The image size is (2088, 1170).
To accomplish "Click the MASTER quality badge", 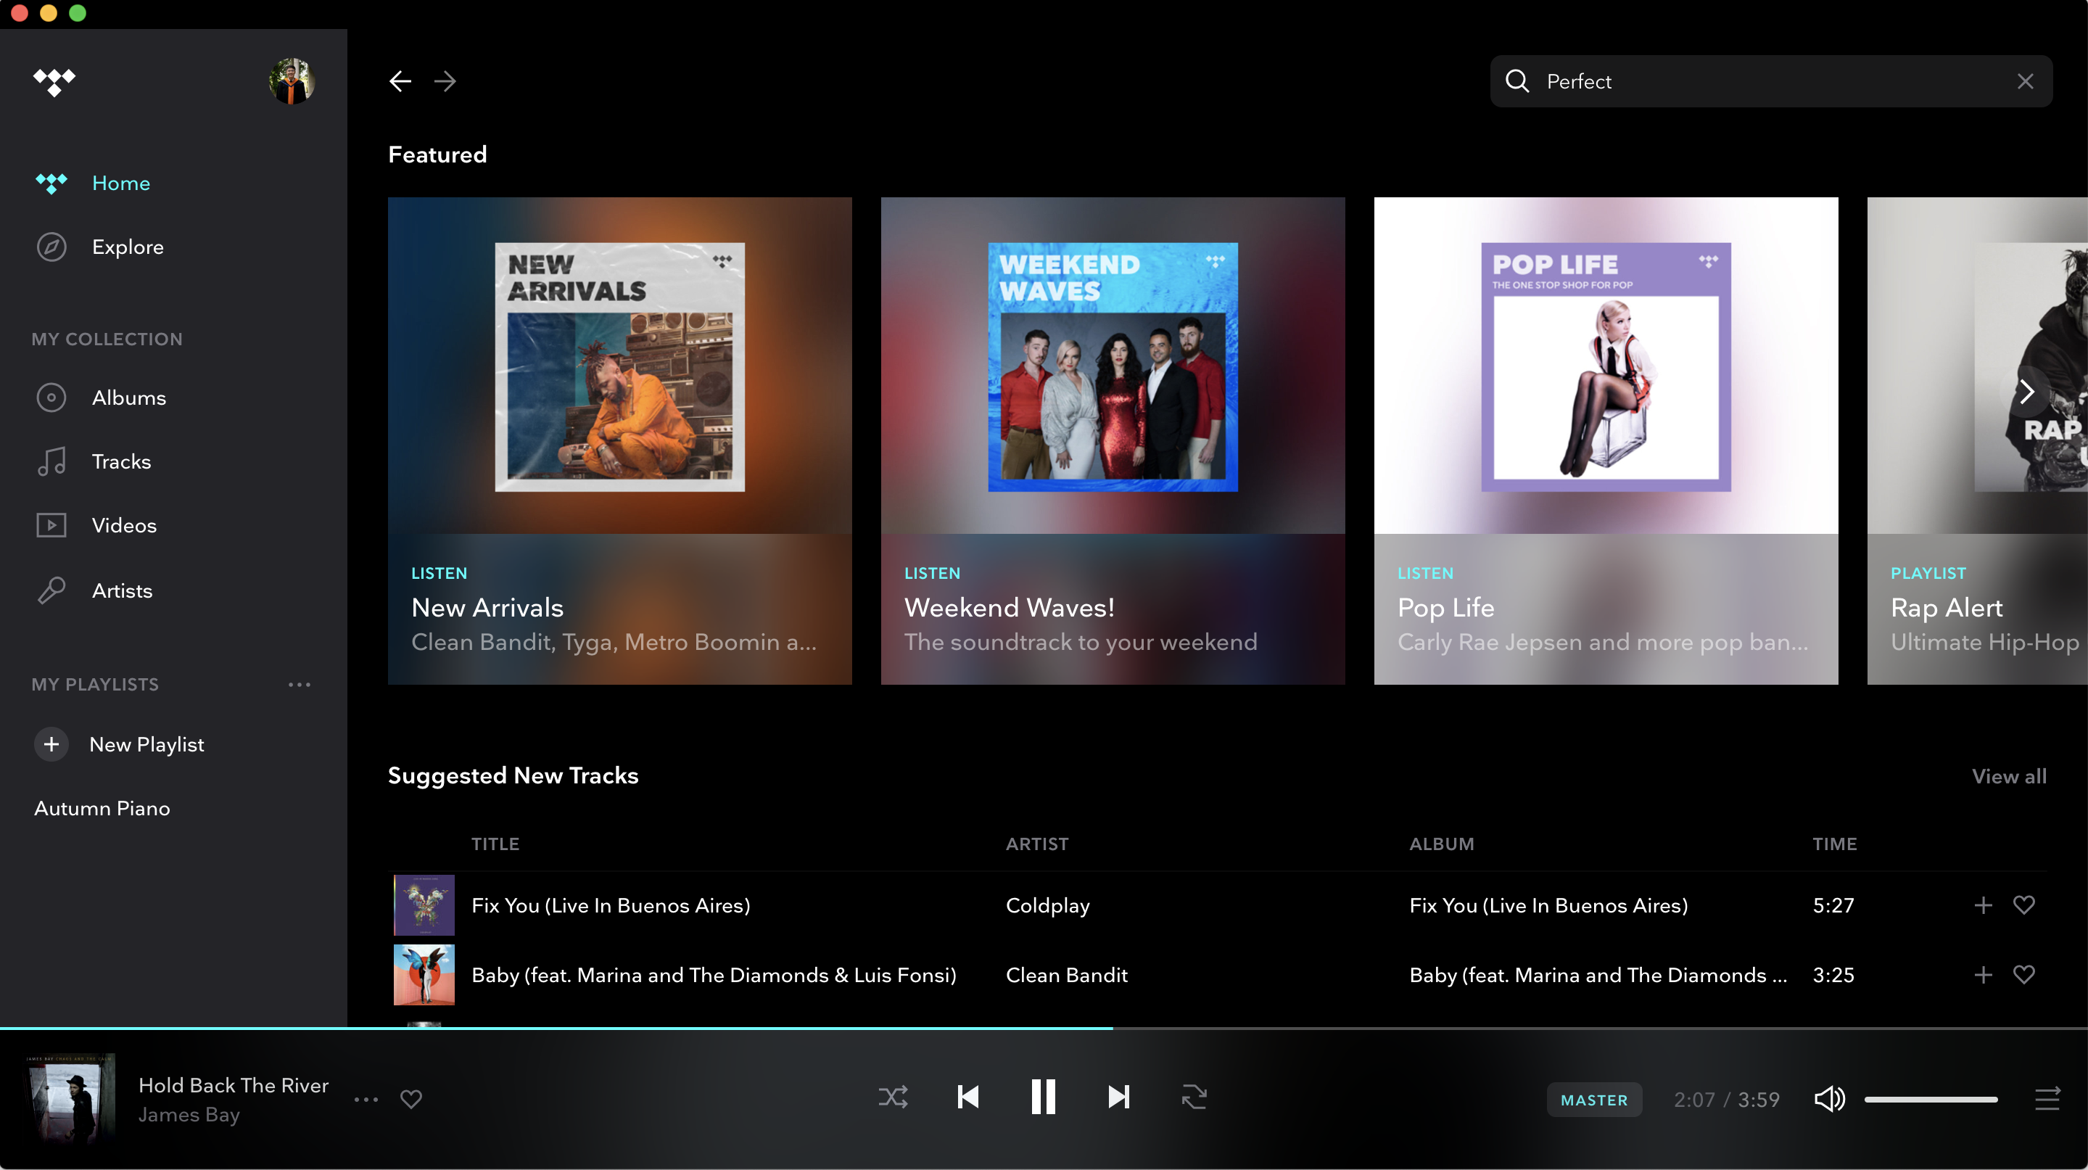I will tap(1593, 1100).
